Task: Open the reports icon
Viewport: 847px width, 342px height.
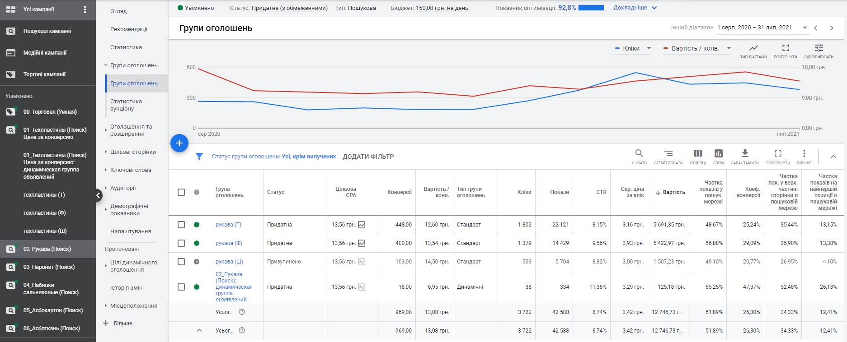Action: point(719,153)
